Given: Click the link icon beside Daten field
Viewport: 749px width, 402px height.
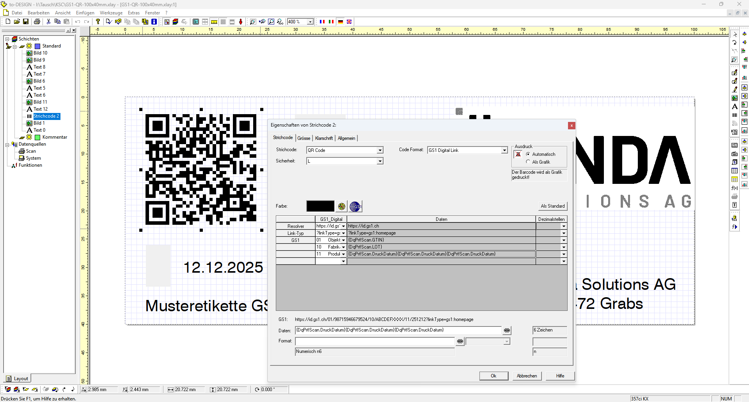Looking at the screenshot, I should click(506, 330).
